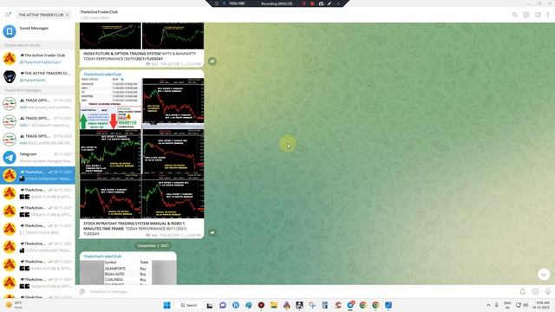Open TODAY STOCK BUY message result
Image resolution: width=555 pixels, height=312 pixels.
(x=37, y=229)
